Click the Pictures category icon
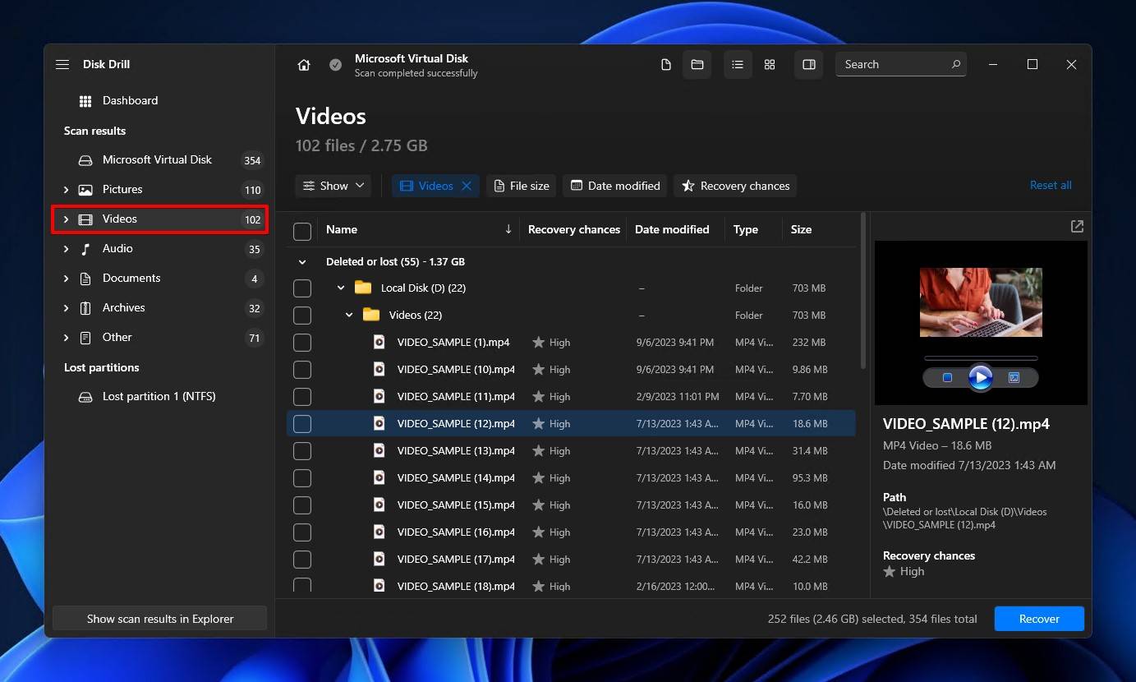This screenshot has width=1136, height=682. [x=85, y=190]
